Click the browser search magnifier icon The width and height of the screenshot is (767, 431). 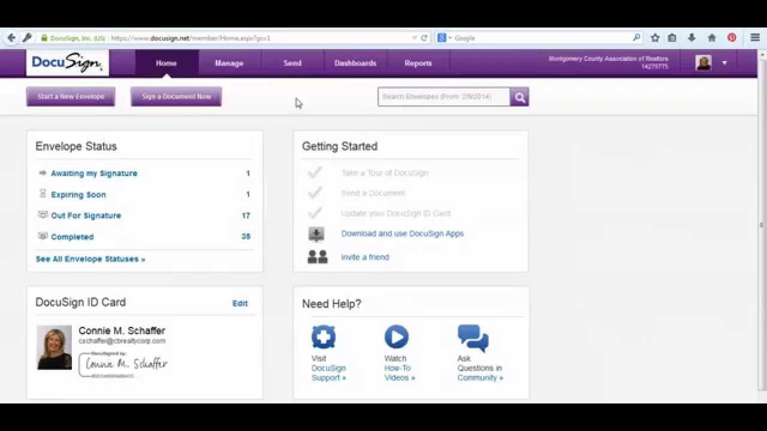(636, 38)
